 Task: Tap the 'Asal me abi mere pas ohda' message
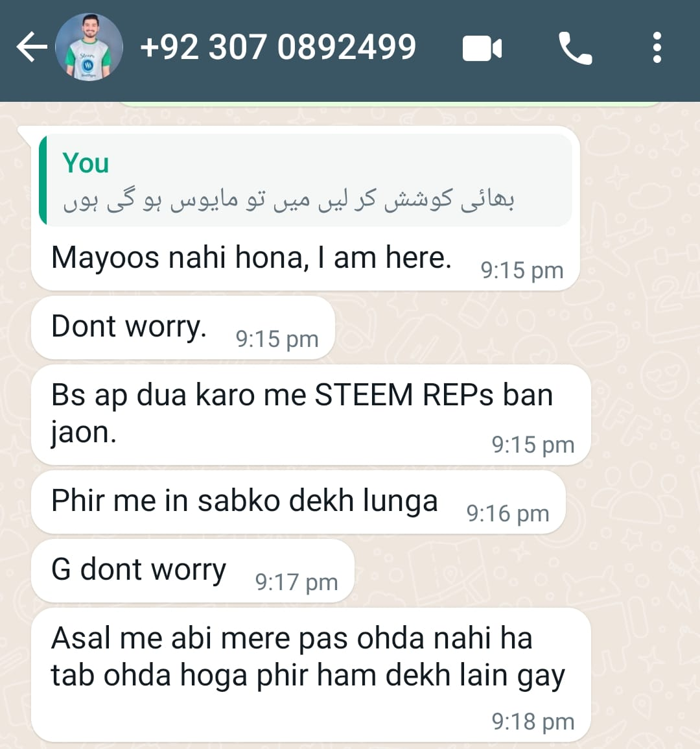click(x=311, y=674)
